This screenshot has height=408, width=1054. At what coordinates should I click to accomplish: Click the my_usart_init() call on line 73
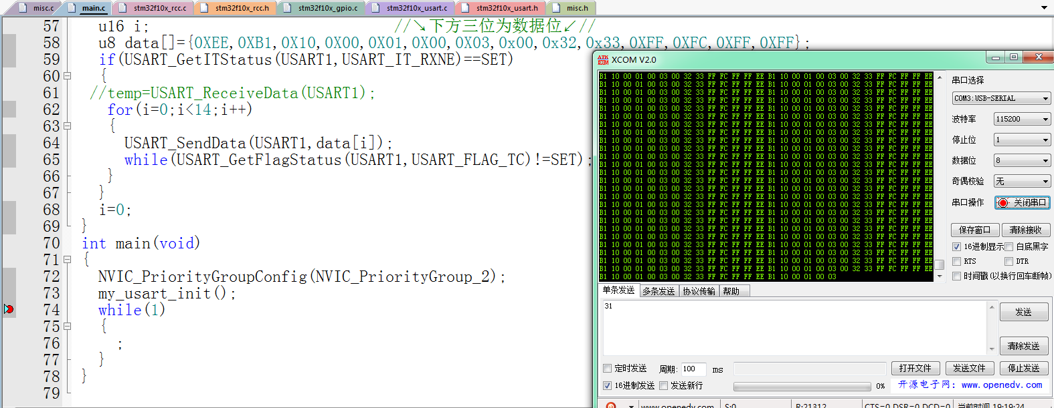167,293
